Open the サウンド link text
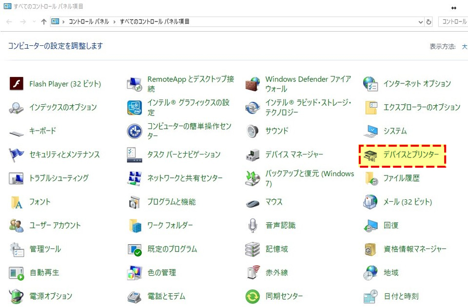This screenshot has height=307, width=468. click(277, 131)
